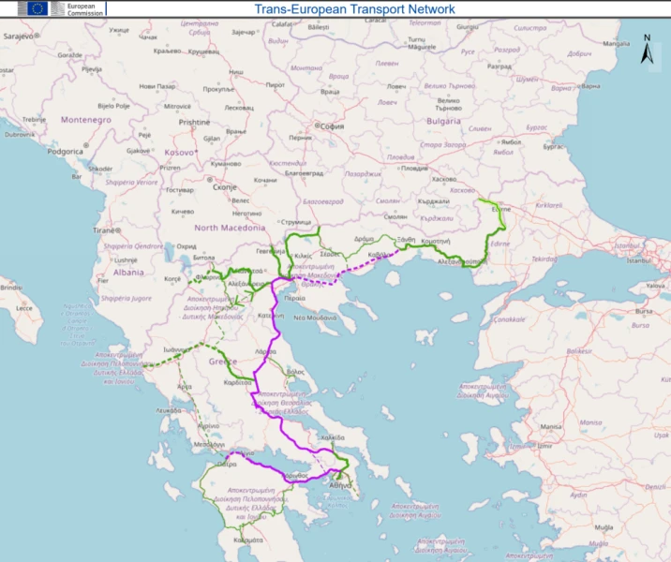Select the Λάρισα city label

tap(266, 352)
